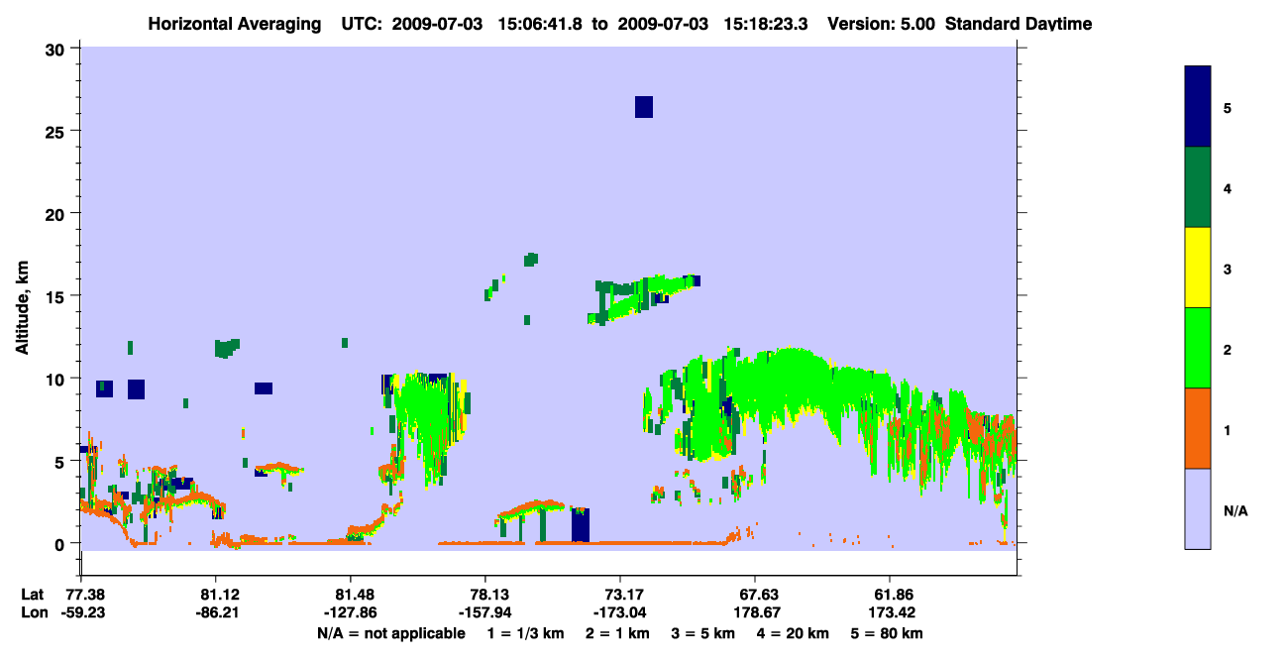This screenshot has height=661, width=1288.
Task: Click the 'N/A = not applicable' legend note
Action: click(x=391, y=633)
